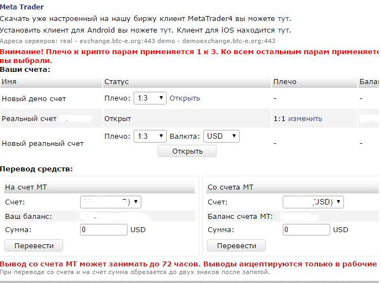381x283 pixels.
Task: Open the leverage dropdown for new demo account
Action: (x=150, y=98)
